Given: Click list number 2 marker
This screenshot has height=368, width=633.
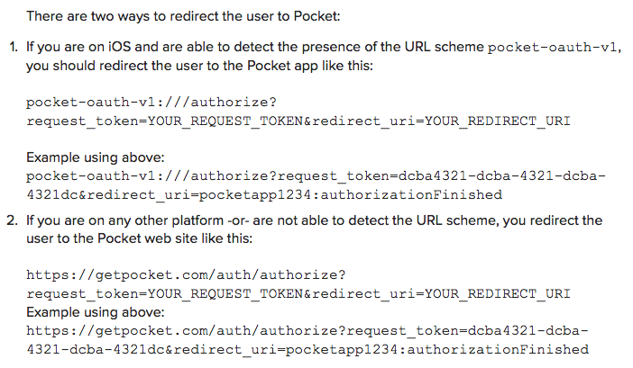Looking at the screenshot, I should coord(13,220).
